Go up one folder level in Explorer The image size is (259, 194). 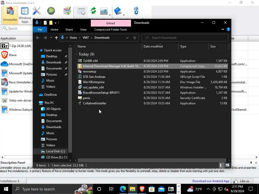56,38
